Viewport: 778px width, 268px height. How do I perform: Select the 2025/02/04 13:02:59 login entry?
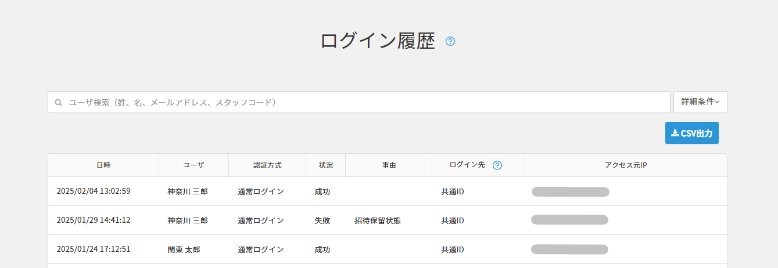click(x=94, y=191)
